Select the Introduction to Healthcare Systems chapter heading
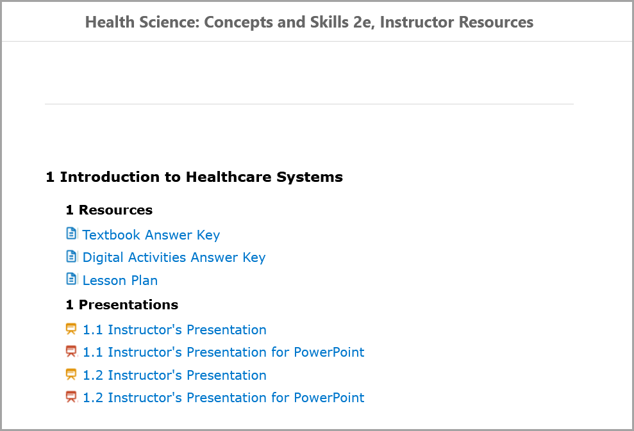The image size is (634, 431). pos(194,177)
